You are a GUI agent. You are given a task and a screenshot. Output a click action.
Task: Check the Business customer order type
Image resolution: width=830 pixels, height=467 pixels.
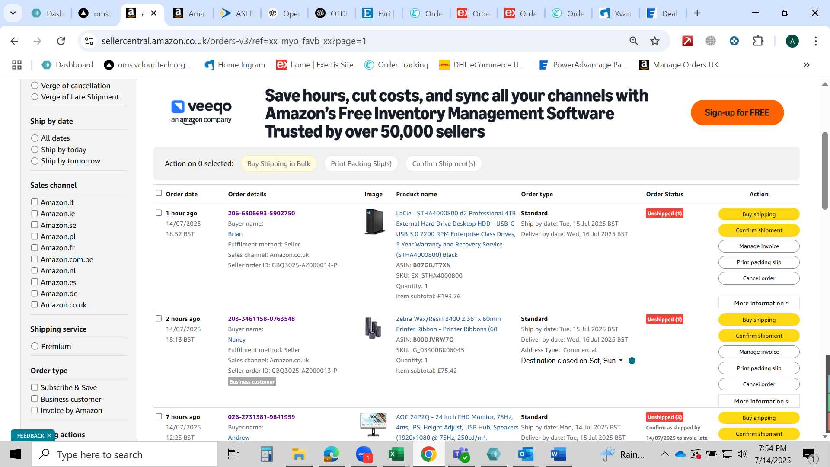pyautogui.click(x=35, y=399)
